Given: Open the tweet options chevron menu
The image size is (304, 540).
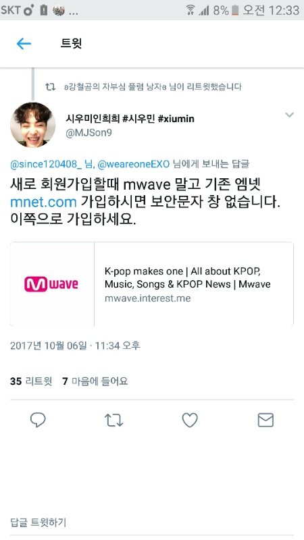Looking at the screenshot, I should pyautogui.click(x=290, y=115).
